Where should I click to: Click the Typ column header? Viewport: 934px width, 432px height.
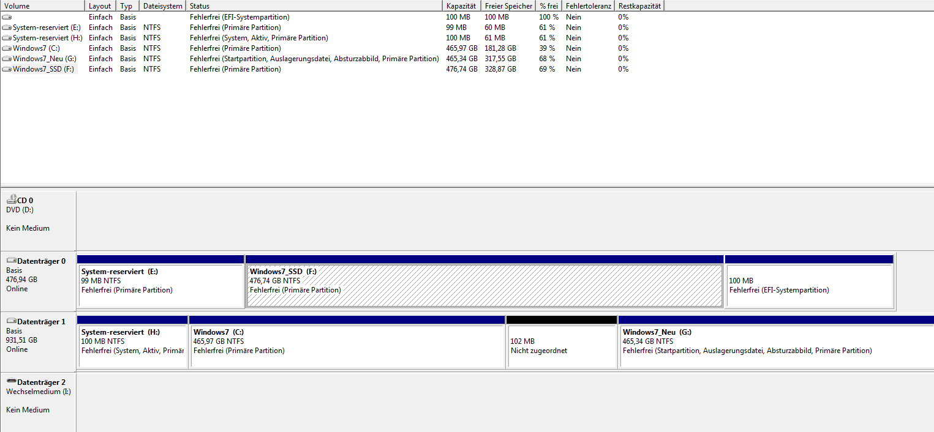[127, 6]
